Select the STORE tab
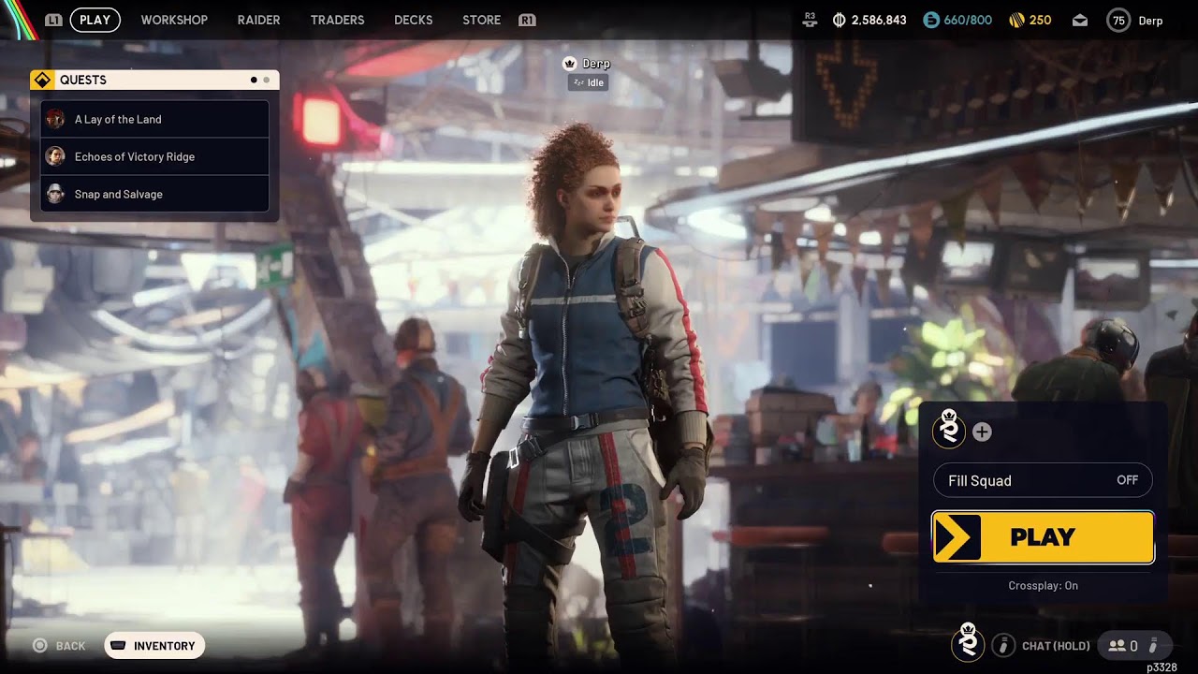1198x674 pixels. tap(481, 20)
